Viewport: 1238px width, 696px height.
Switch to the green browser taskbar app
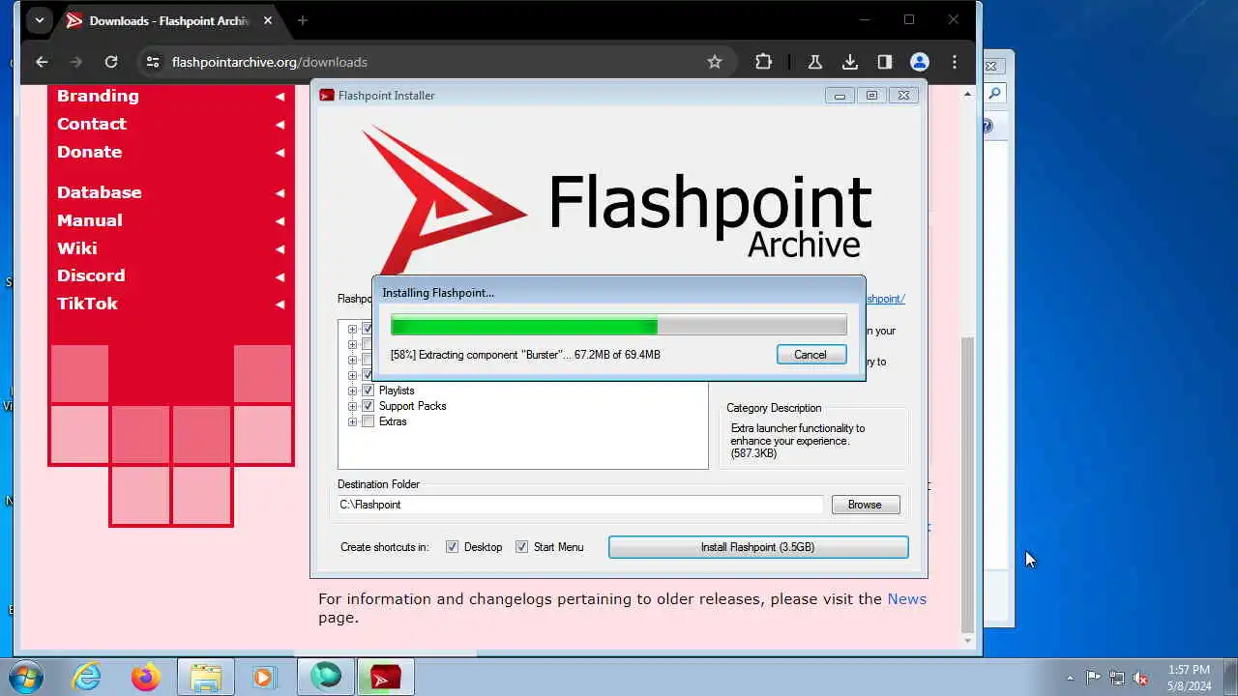[326, 677]
